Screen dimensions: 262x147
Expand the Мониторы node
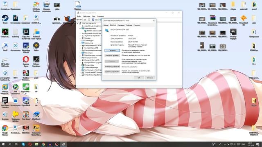click(x=80, y=53)
